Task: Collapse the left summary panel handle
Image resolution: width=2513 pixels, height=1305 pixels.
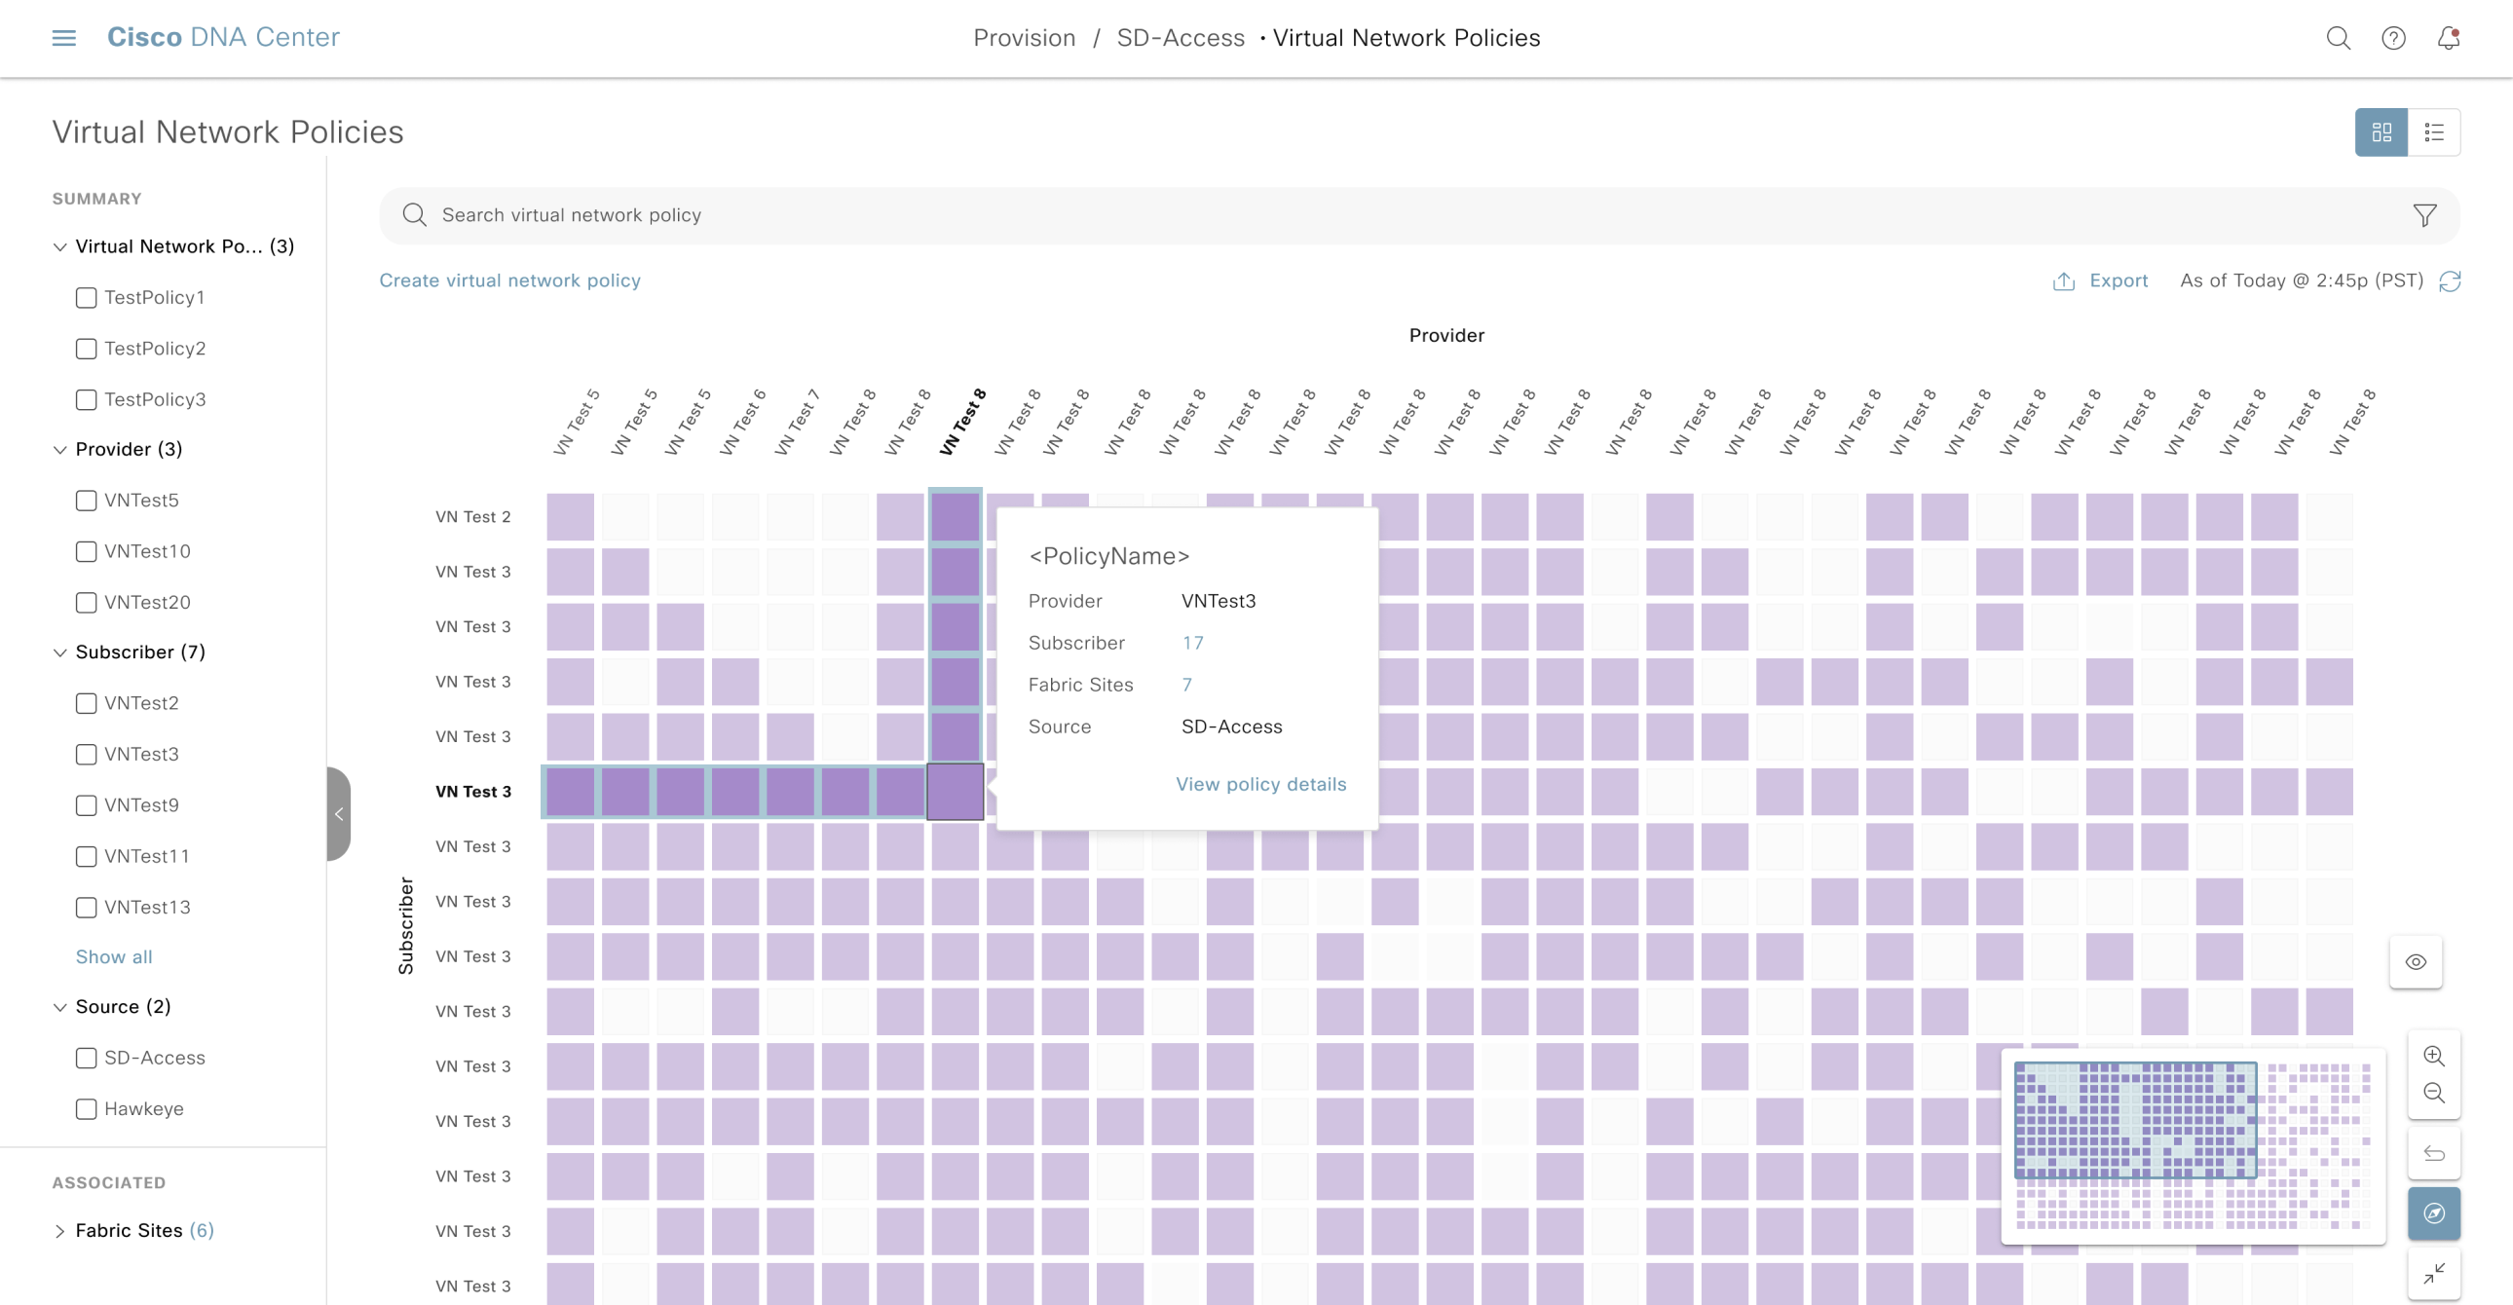Action: [x=339, y=813]
